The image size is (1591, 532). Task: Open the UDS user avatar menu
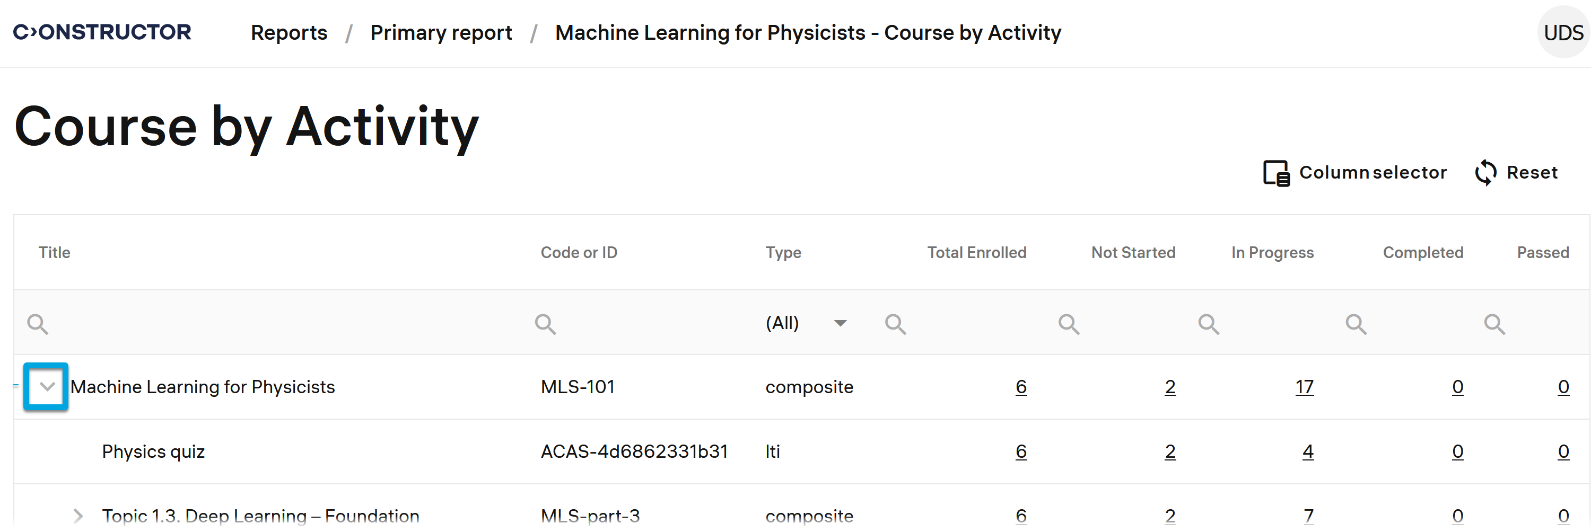[x=1562, y=33]
